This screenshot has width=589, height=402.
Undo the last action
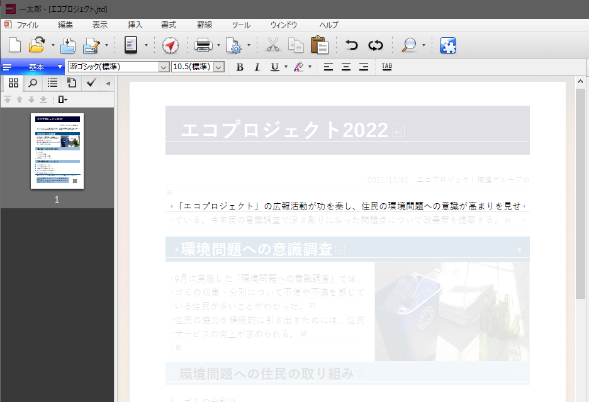coord(351,45)
